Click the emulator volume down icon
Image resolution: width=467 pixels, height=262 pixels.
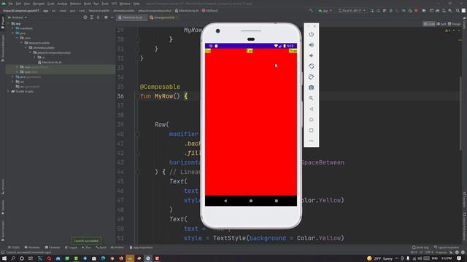coord(312,55)
